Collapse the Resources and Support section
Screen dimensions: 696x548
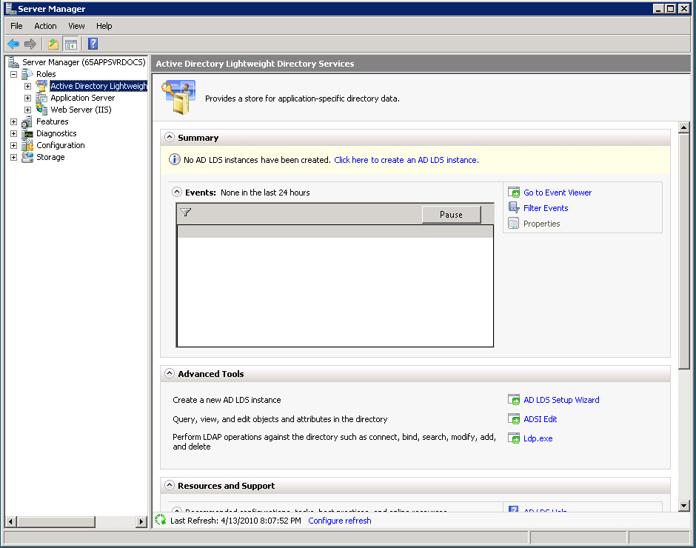click(170, 486)
